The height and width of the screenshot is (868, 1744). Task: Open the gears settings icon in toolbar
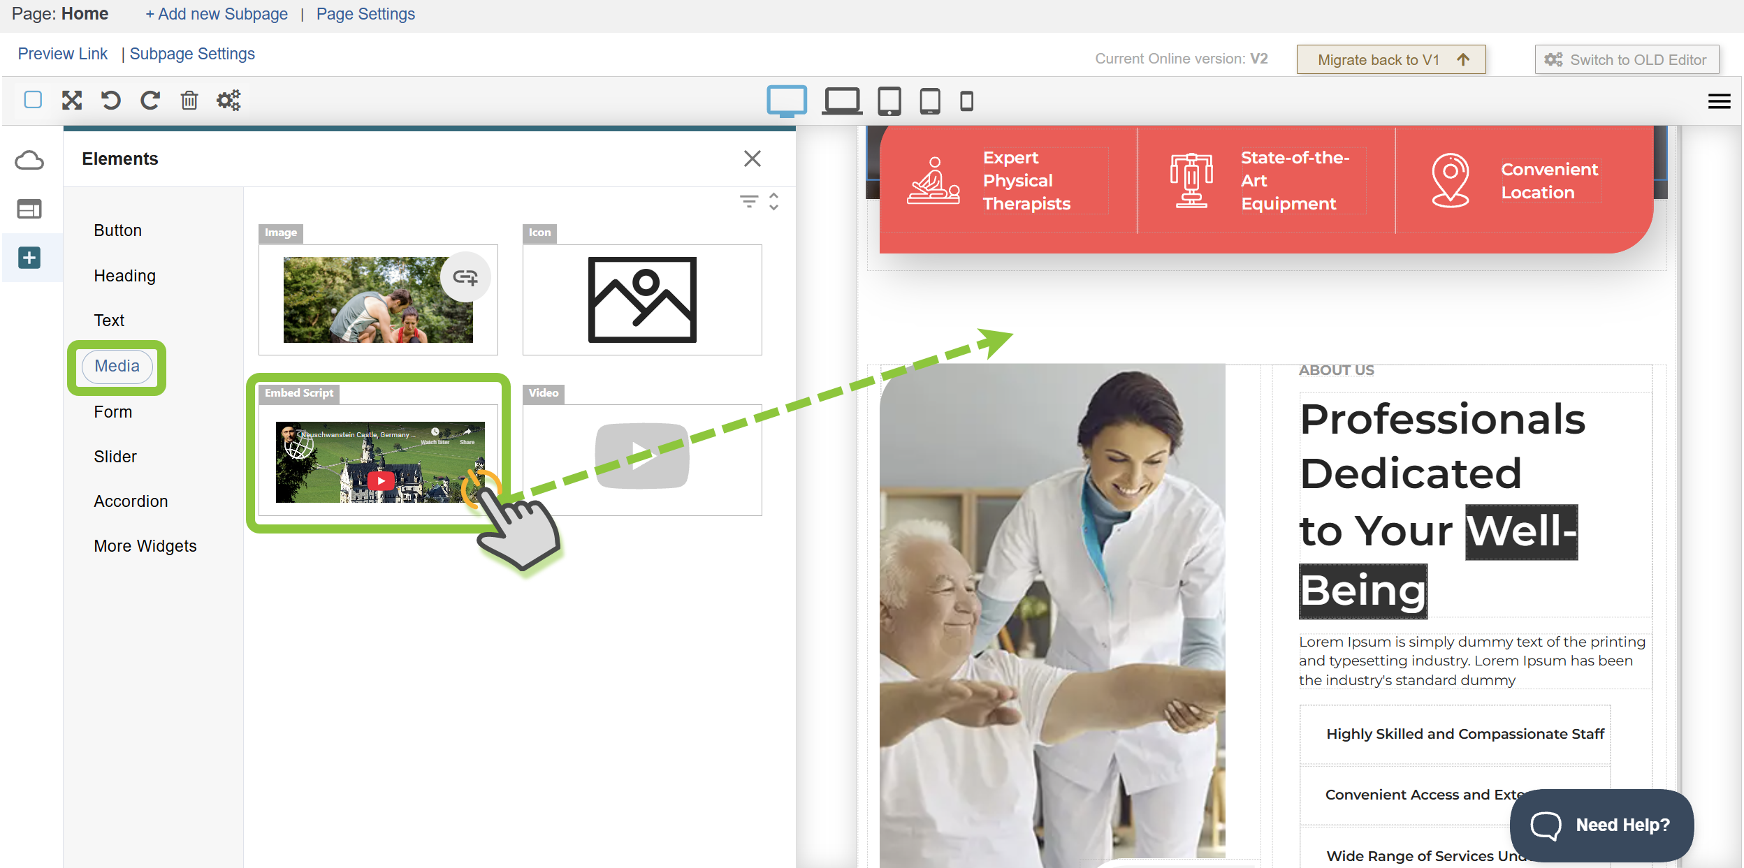tap(228, 101)
